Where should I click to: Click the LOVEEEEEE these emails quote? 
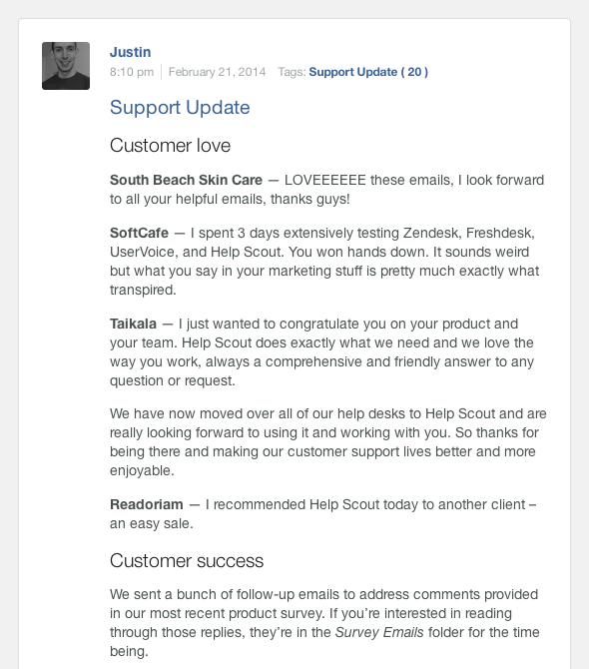326,190
